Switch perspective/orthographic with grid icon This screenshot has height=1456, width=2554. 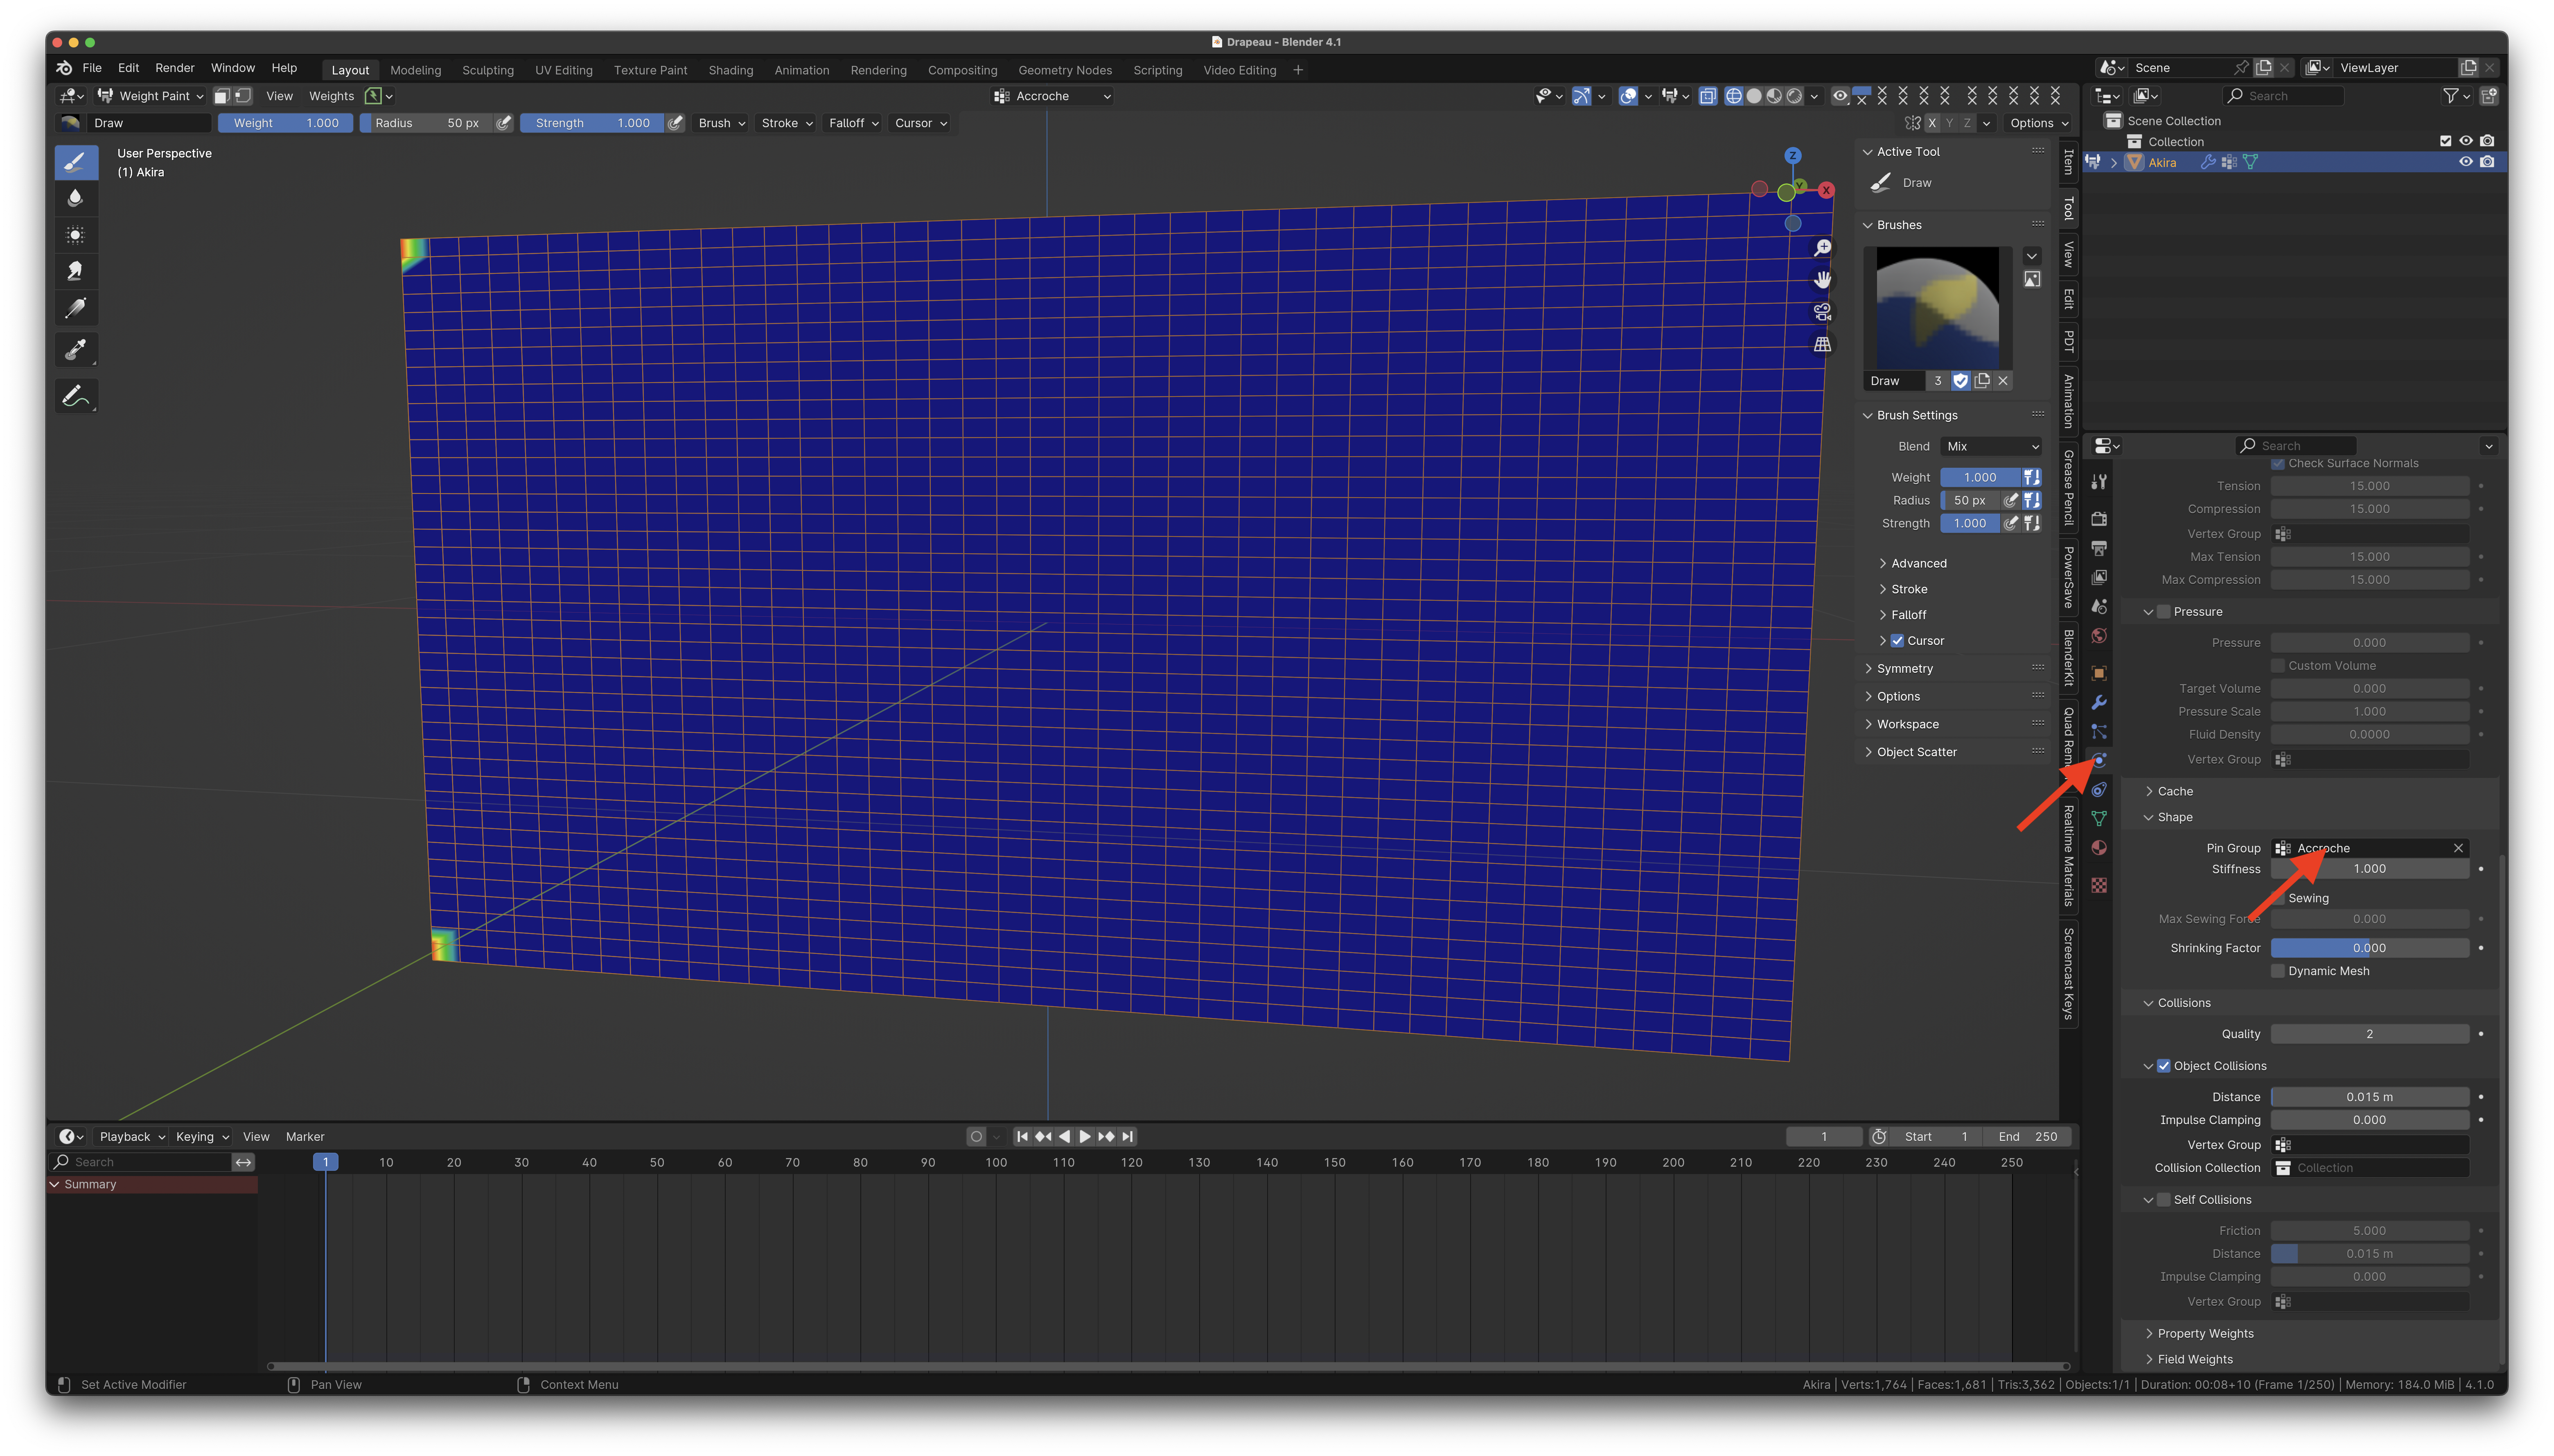coord(1823,344)
